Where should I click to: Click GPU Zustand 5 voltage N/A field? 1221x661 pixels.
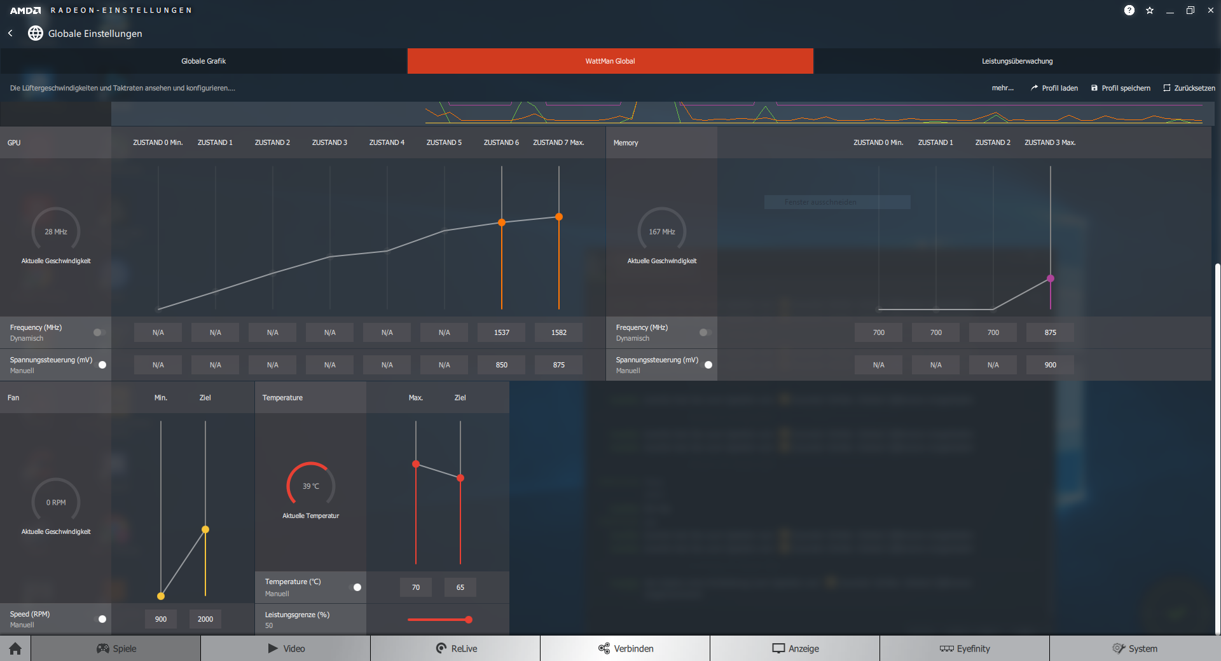[445, 365]
